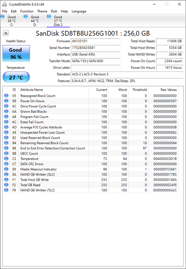This screenshot has width=186, height=269.
Task: Click the status orb for Unexpected Power Loss Count
Action: tap(6, 133)
